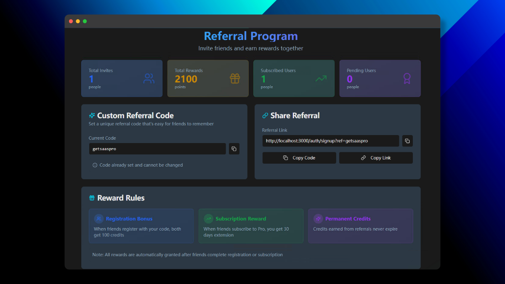Click the award badge icon on Pending Users card
The image size is (505, 284).
(x=407, y=78)
